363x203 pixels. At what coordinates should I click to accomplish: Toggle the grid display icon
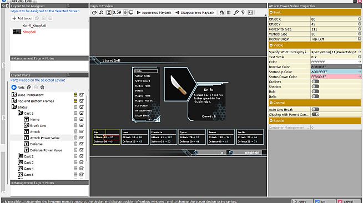click(x=229, y=13)
